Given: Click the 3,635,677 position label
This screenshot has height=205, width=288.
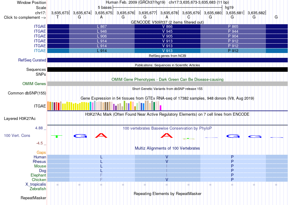Looking at the screenshot, I should click(147, 13).
